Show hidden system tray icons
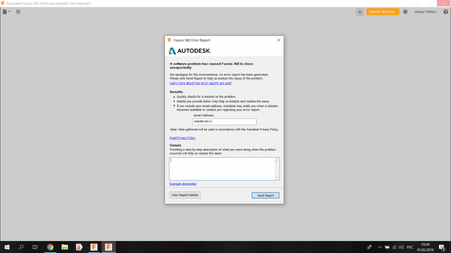451x253 pixels. click(x=380, y=247)
